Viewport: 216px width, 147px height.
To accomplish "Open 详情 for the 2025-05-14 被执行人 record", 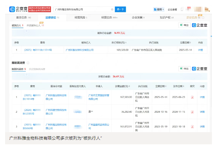I will click(200, 50).
